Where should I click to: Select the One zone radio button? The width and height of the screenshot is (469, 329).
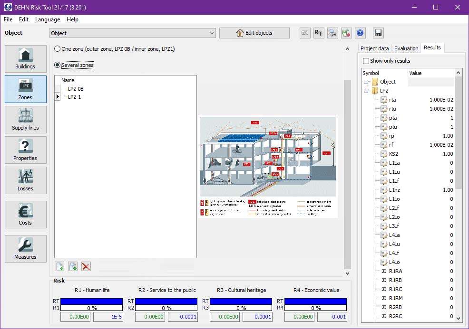58,49
